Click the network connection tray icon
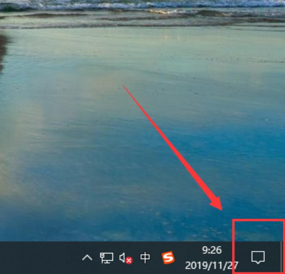The width and height of the screenshot is (285, 274). (107, 258)
